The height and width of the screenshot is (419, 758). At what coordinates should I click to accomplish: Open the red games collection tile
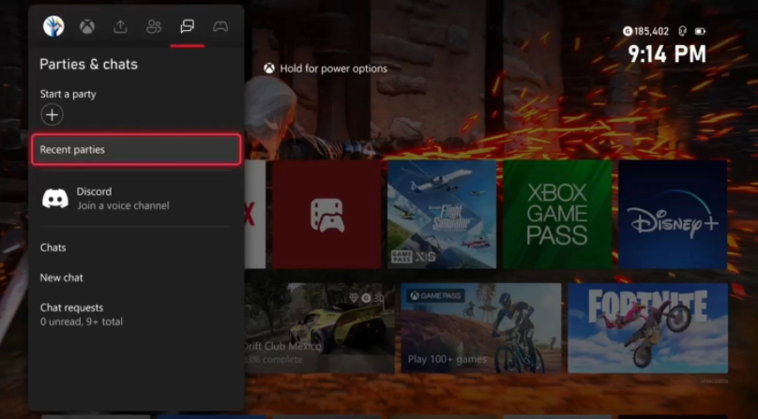pyautogui.click(x=326, y=215)
